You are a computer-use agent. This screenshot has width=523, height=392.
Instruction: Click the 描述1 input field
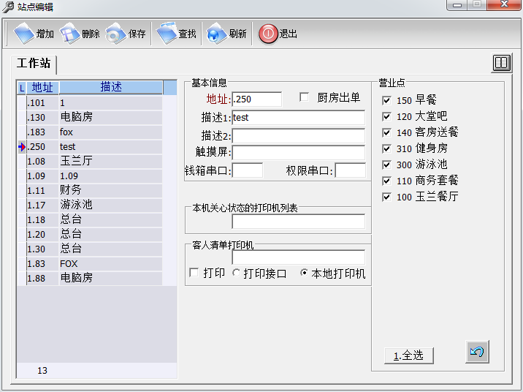(x=299, y=118)
